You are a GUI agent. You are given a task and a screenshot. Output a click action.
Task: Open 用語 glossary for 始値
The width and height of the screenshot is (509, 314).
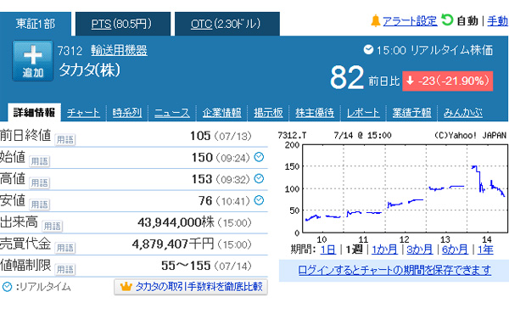click(x=39, y=161)
